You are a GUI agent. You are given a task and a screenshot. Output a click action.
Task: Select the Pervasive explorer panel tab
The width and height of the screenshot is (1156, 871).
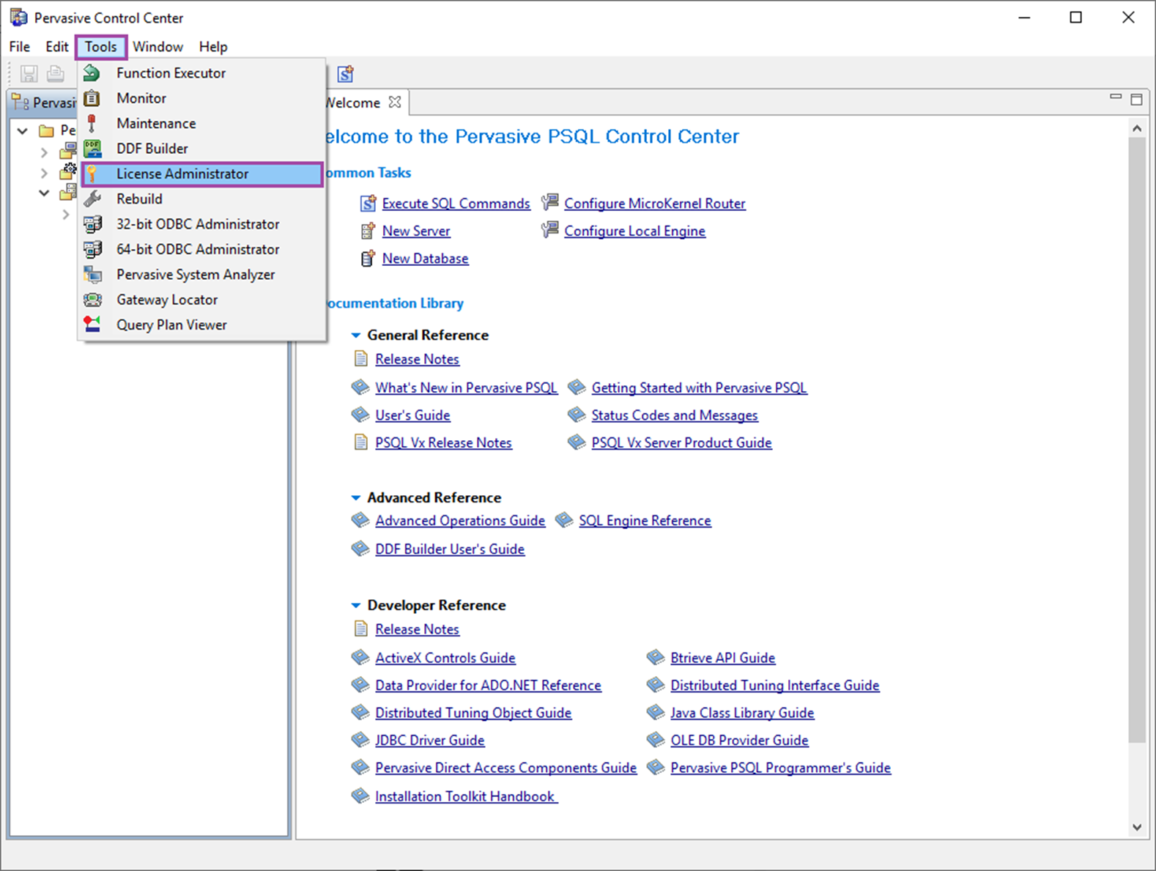(42, 103)
